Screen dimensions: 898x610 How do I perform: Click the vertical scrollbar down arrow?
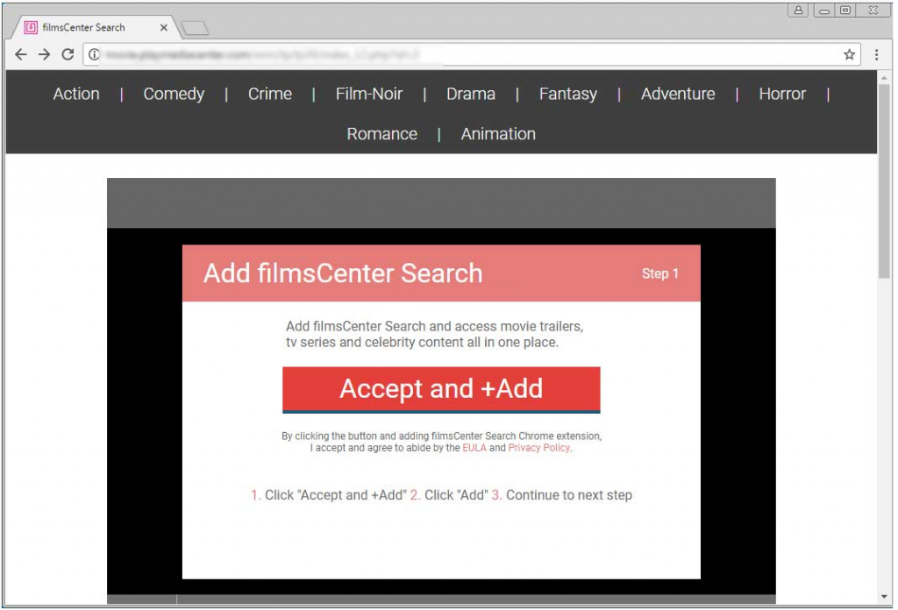884,597
